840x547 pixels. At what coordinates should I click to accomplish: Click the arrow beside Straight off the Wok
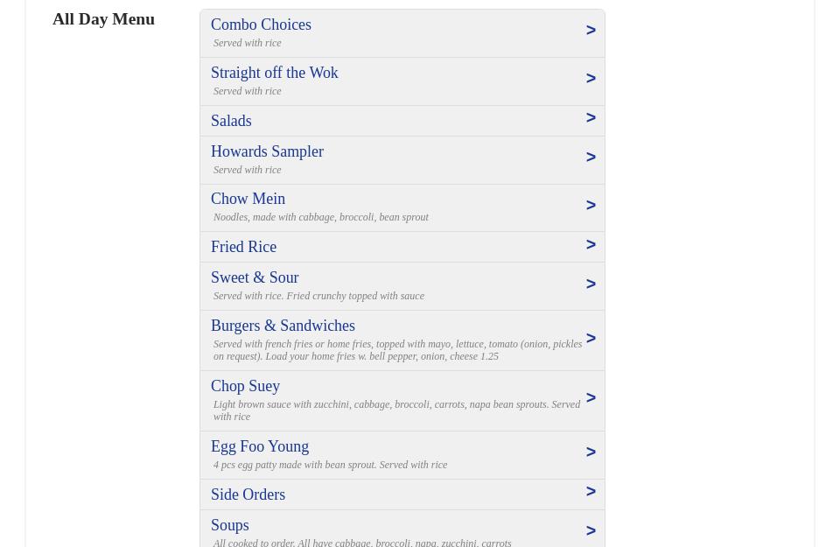591,79
